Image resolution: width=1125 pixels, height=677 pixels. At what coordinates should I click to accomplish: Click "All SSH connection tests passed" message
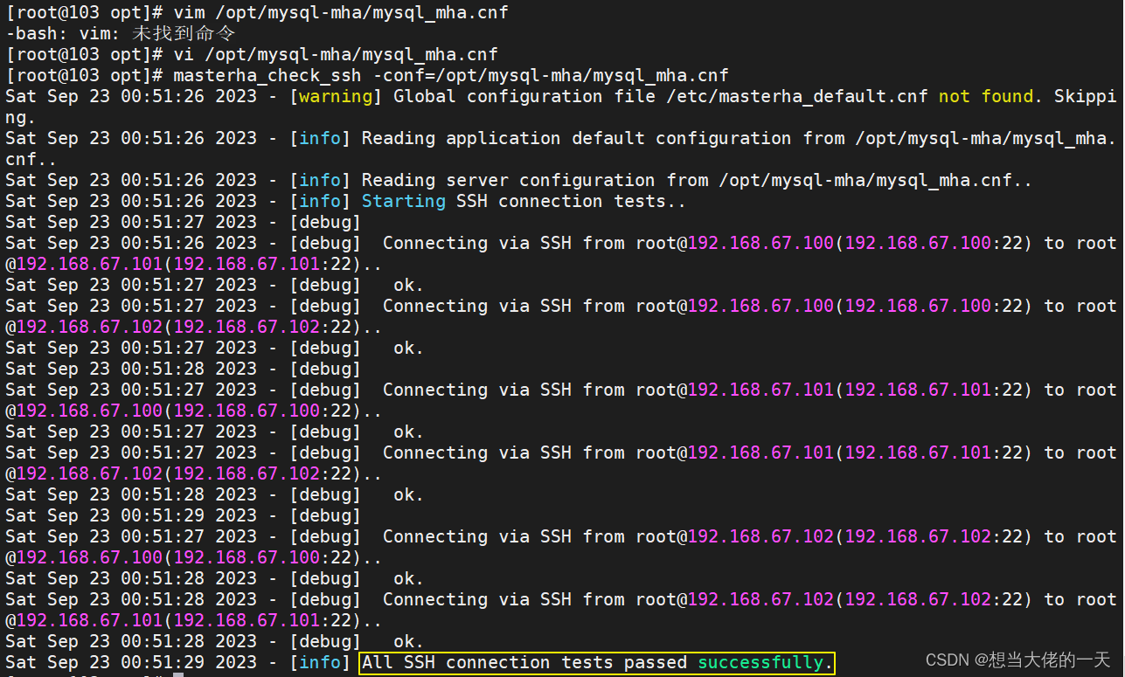pos(524,663)
